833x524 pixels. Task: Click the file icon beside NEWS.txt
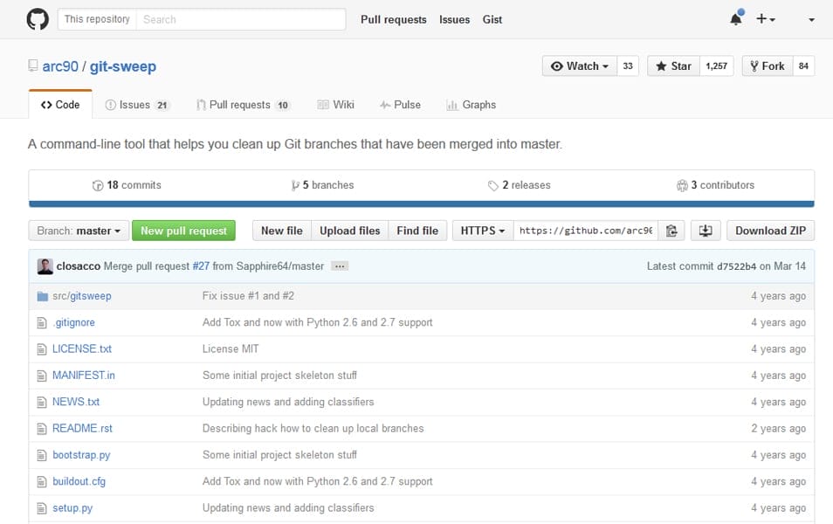tap(42, 403)
